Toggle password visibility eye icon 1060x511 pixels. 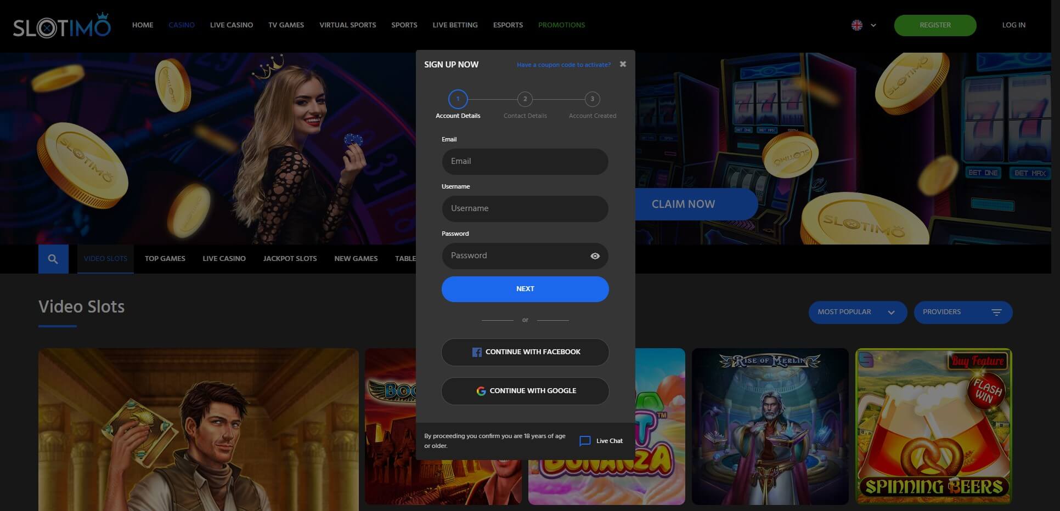point(595,256)
